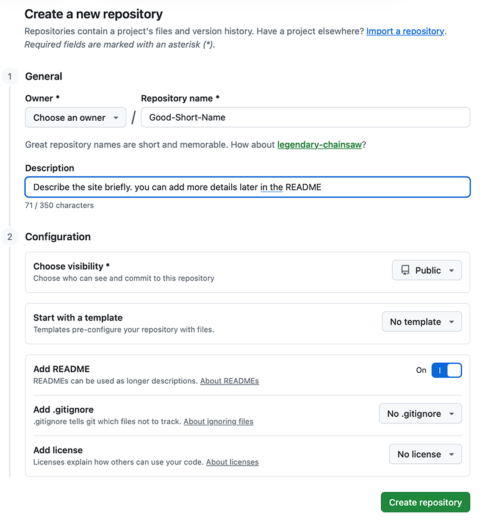Open the visibility dropdown currently set to Public
488x523 pixels.
[x=426, y=270]
